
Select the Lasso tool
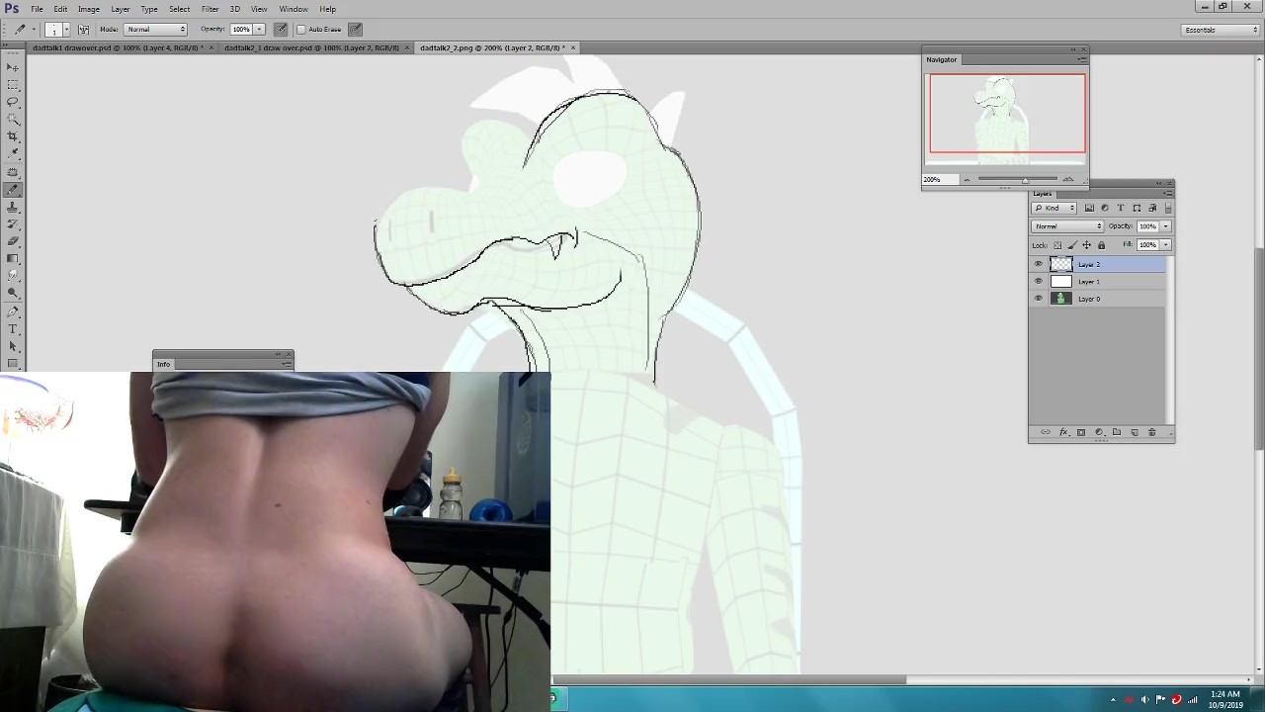coord(13,102)
